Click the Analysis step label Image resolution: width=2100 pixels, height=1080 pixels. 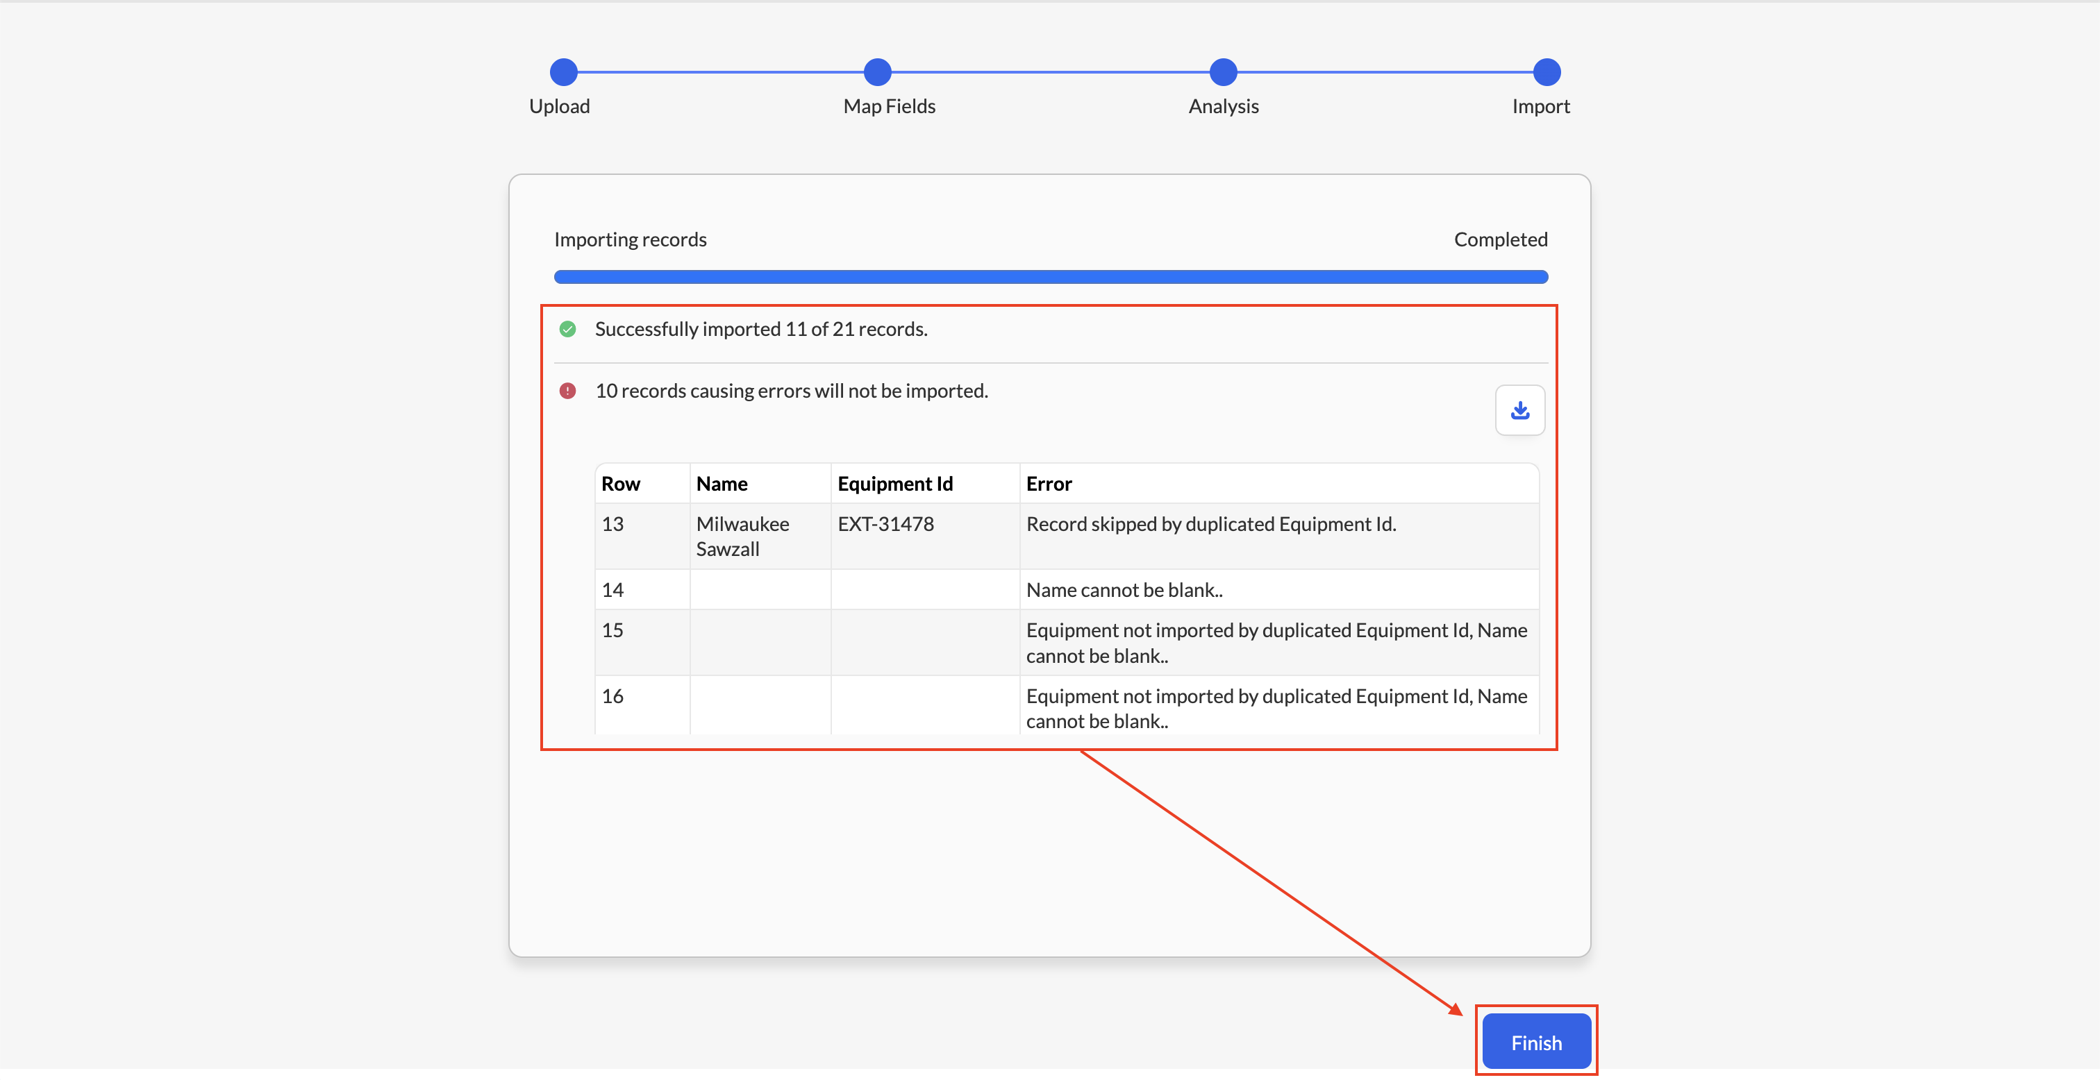tap(1223, 107)
